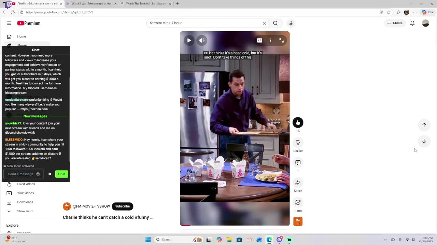Image resolution: width=437 pixels, height=245 pixels.
Task: Open Liked videos in sidebar
Action: (26, 184)
